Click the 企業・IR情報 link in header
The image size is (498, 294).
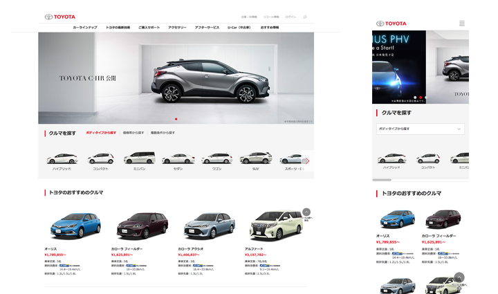pyautogui.click(x=249, y=17)
